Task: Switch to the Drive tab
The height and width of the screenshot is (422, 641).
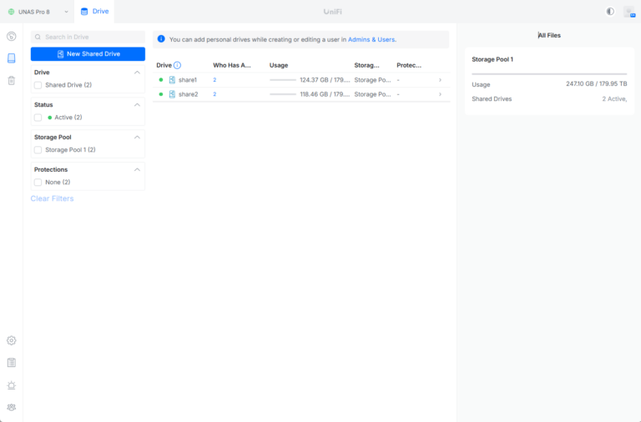Action: point(94,12)
